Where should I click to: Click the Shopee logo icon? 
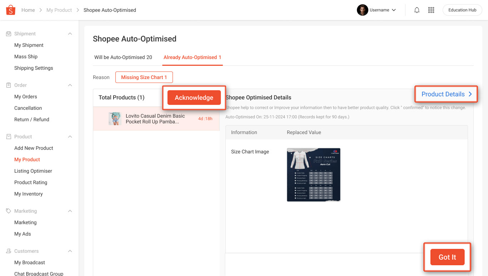coord(11,10)
